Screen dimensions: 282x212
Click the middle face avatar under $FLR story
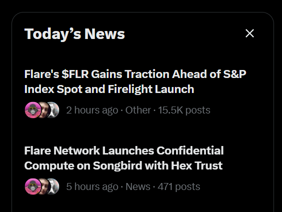tap(44, 110)
